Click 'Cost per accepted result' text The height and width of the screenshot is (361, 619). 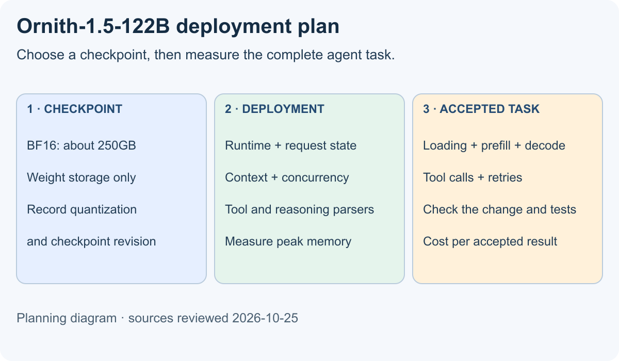490,241
